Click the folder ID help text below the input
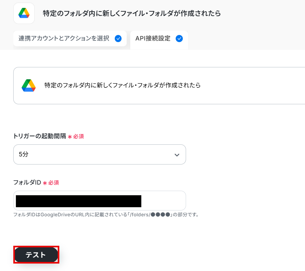 (x=106, y=215)
